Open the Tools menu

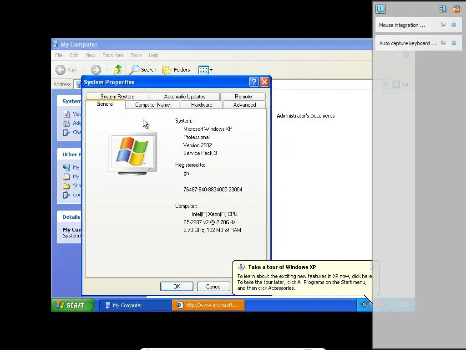pos(136,55)
